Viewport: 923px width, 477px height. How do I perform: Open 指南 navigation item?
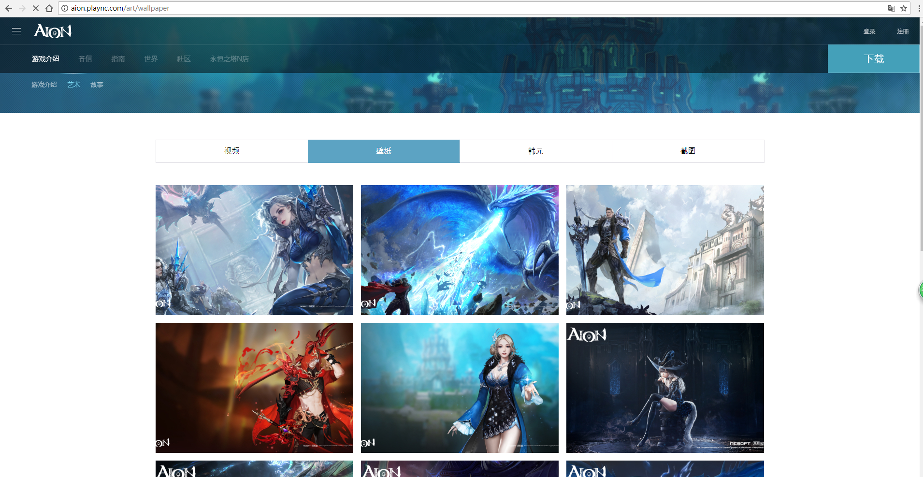(118, 59)
